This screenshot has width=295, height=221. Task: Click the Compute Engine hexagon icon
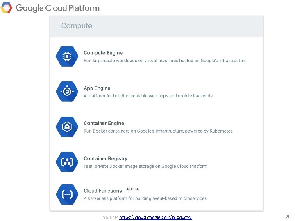coord(67,56)
